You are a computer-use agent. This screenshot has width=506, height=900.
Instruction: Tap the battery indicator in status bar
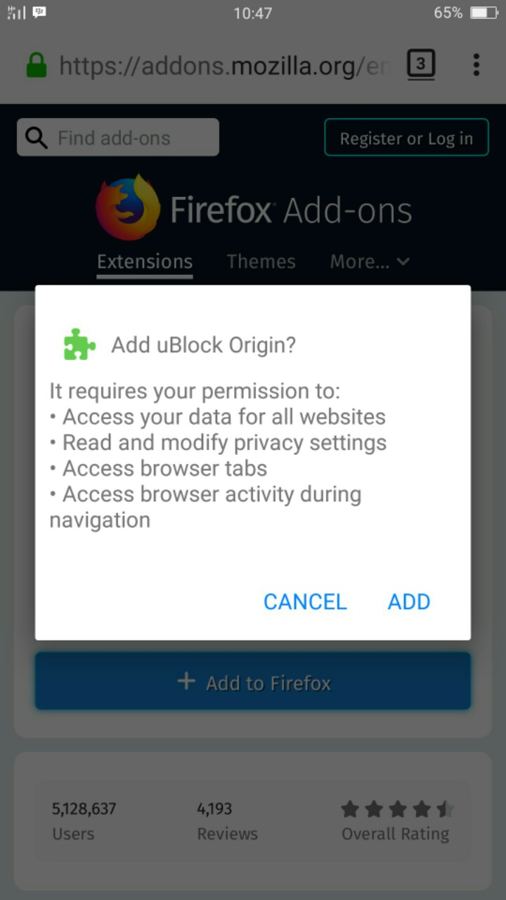click(x=484, y=13)
